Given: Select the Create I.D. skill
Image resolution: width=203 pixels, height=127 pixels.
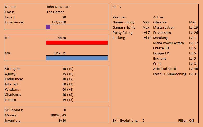Looking at the screenshot, I should 161,48.
